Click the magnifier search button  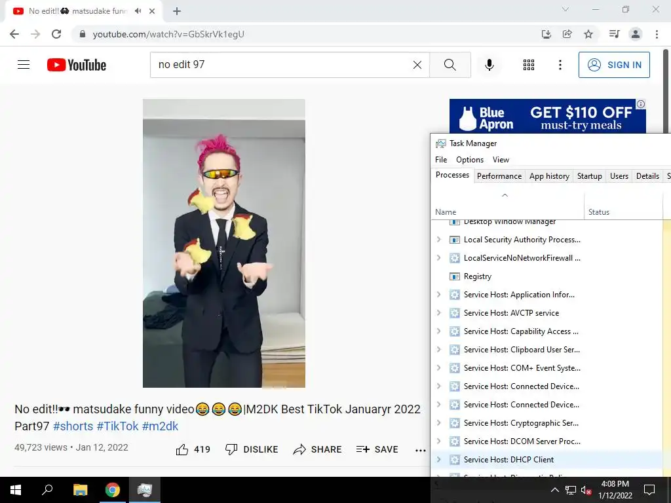tap(450, 65)
